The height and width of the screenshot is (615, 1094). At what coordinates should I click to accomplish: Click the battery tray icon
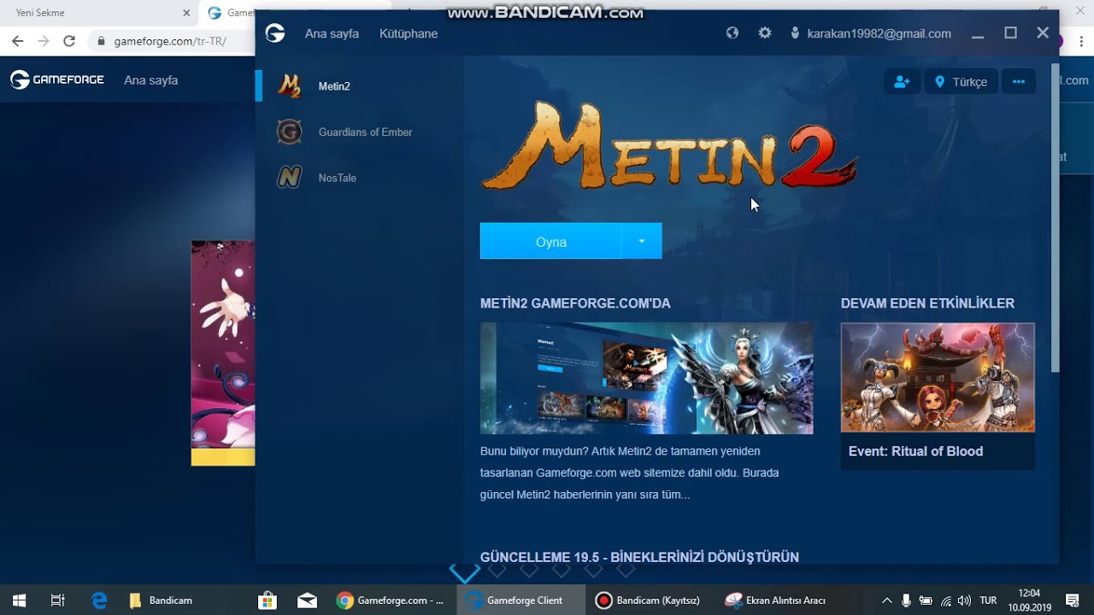[926, 600]
